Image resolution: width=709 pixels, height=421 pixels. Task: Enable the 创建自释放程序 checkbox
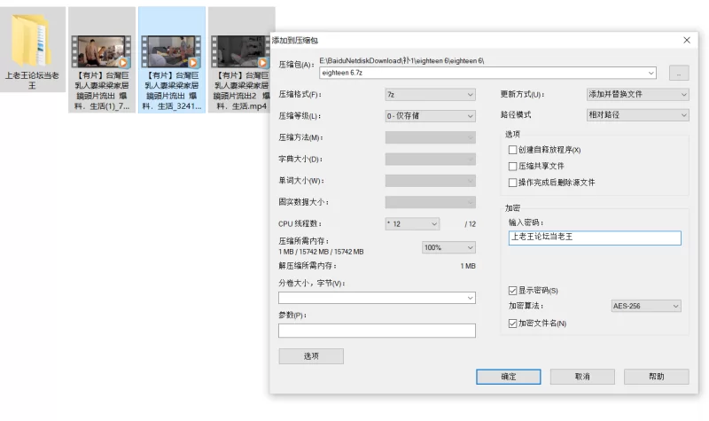pyautogui.click(x=512, y=150)
